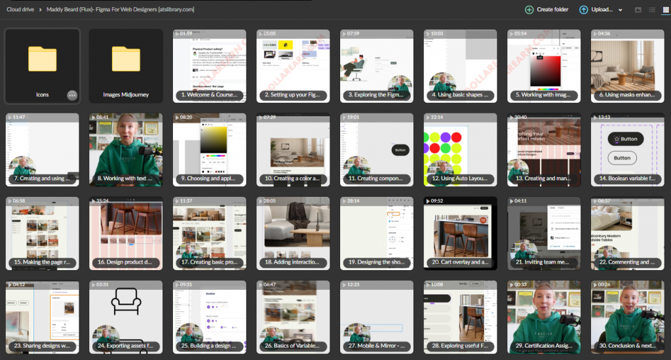Open video 15. Making the page r...
The width and height of the screenshot is (671, 360).
pos(42,233)
